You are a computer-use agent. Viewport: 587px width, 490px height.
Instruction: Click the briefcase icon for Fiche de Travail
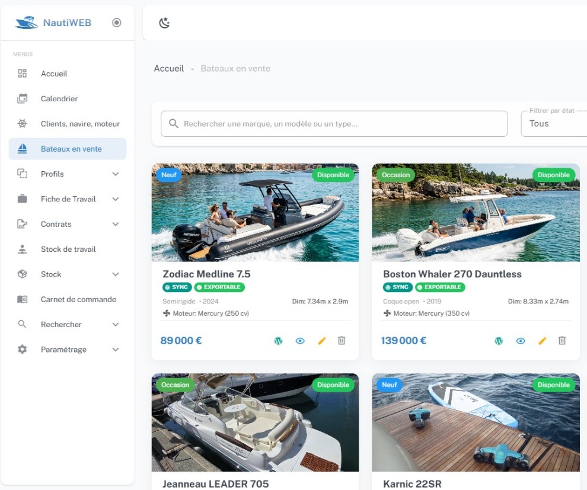click(x=23, y=198)
